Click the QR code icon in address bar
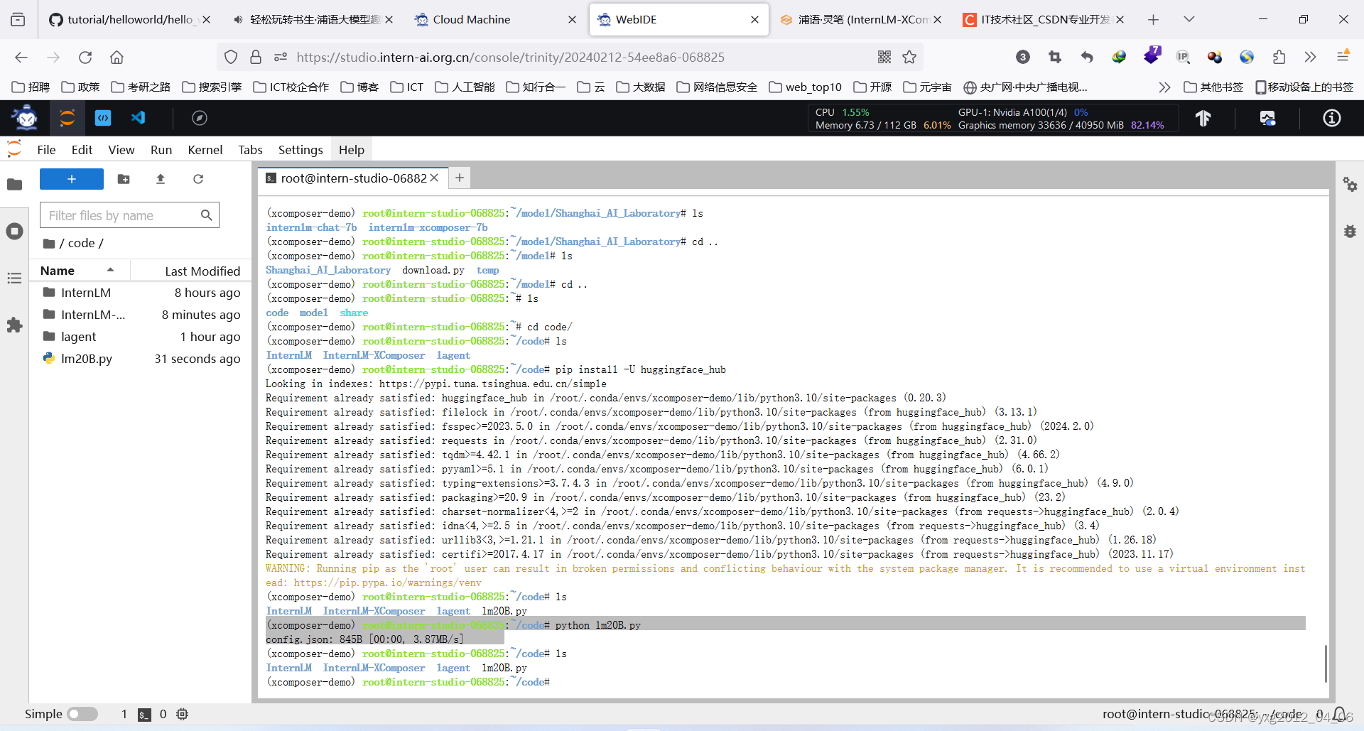The height and width of the screenshot is (731, 1364). [x=884, y=57]
